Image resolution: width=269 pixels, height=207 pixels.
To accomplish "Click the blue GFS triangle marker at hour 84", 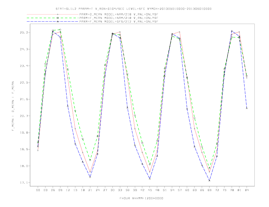I will click(x=247, y=108).
